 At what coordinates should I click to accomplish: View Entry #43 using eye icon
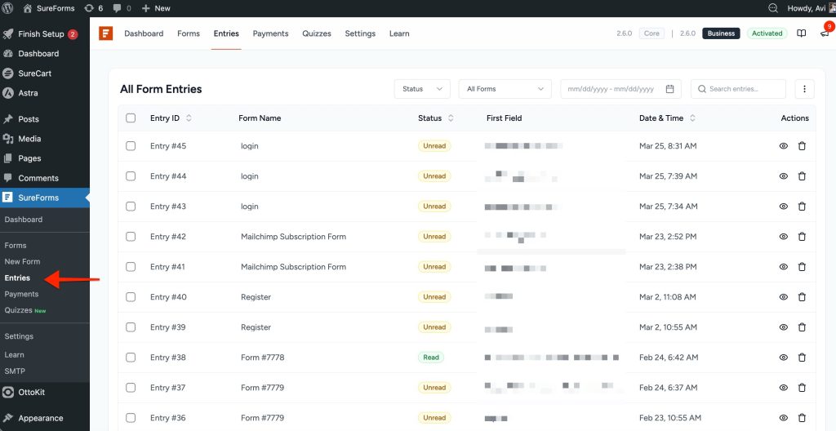coord(783,207)
